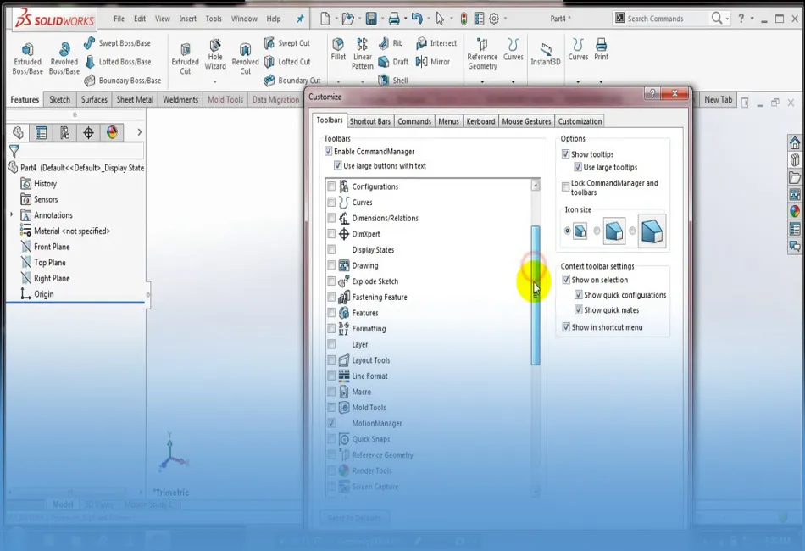Switch to the Keyboard tab
Viewport: 805px width, 551px height.
(480, 121)
